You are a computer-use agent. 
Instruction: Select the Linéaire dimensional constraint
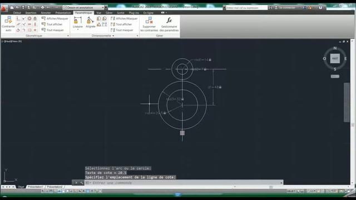(78, 22)
